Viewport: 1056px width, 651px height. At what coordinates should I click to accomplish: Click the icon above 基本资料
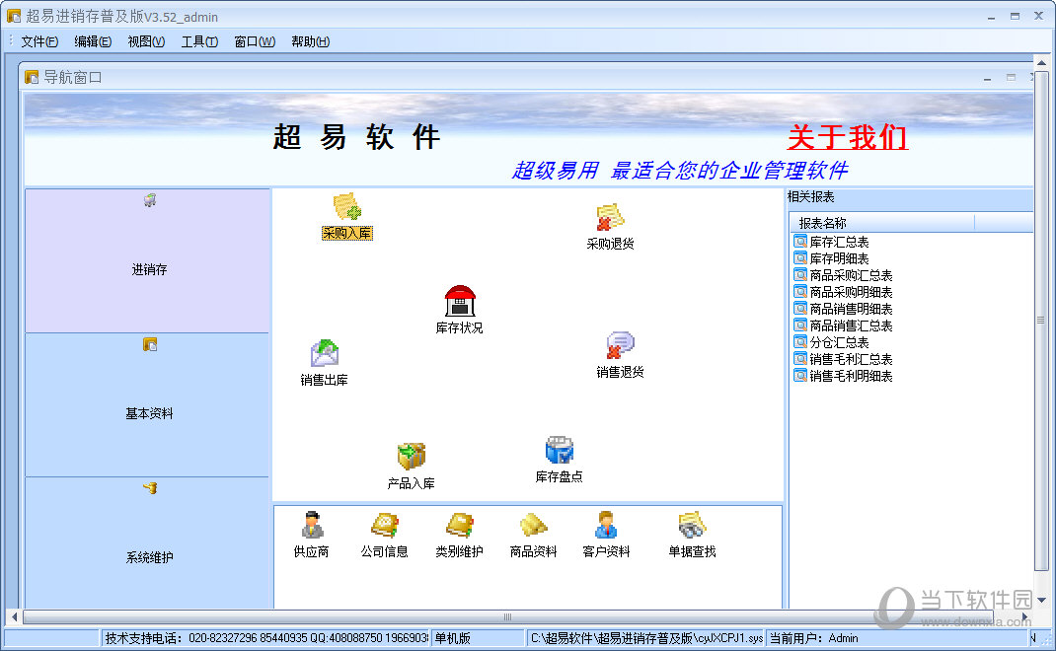pyautogui.click(x=149, y=344)
